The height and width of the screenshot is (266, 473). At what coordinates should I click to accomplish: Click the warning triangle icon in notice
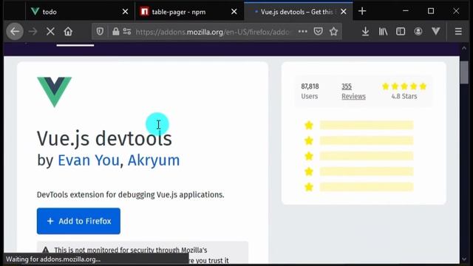pyautogui.click(x=46, y=250)
